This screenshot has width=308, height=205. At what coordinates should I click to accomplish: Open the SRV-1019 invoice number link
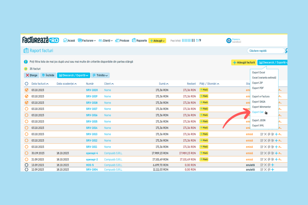[x=92, y=96]
